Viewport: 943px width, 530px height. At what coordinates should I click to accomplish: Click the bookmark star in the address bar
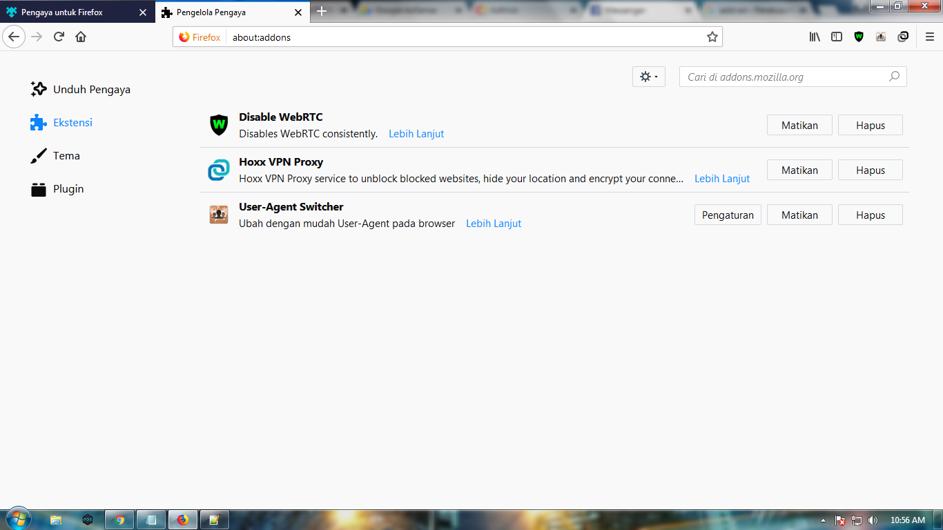pos(712,37)
